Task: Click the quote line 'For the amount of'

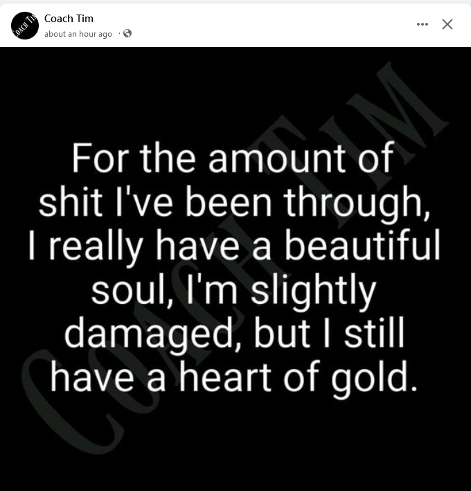Action: pyautogui.click(x=233, y=159)
